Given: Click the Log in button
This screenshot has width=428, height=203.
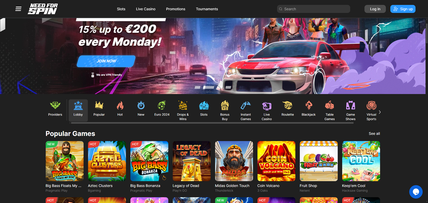Looking at the screenshot, I should tap(375, 9).
